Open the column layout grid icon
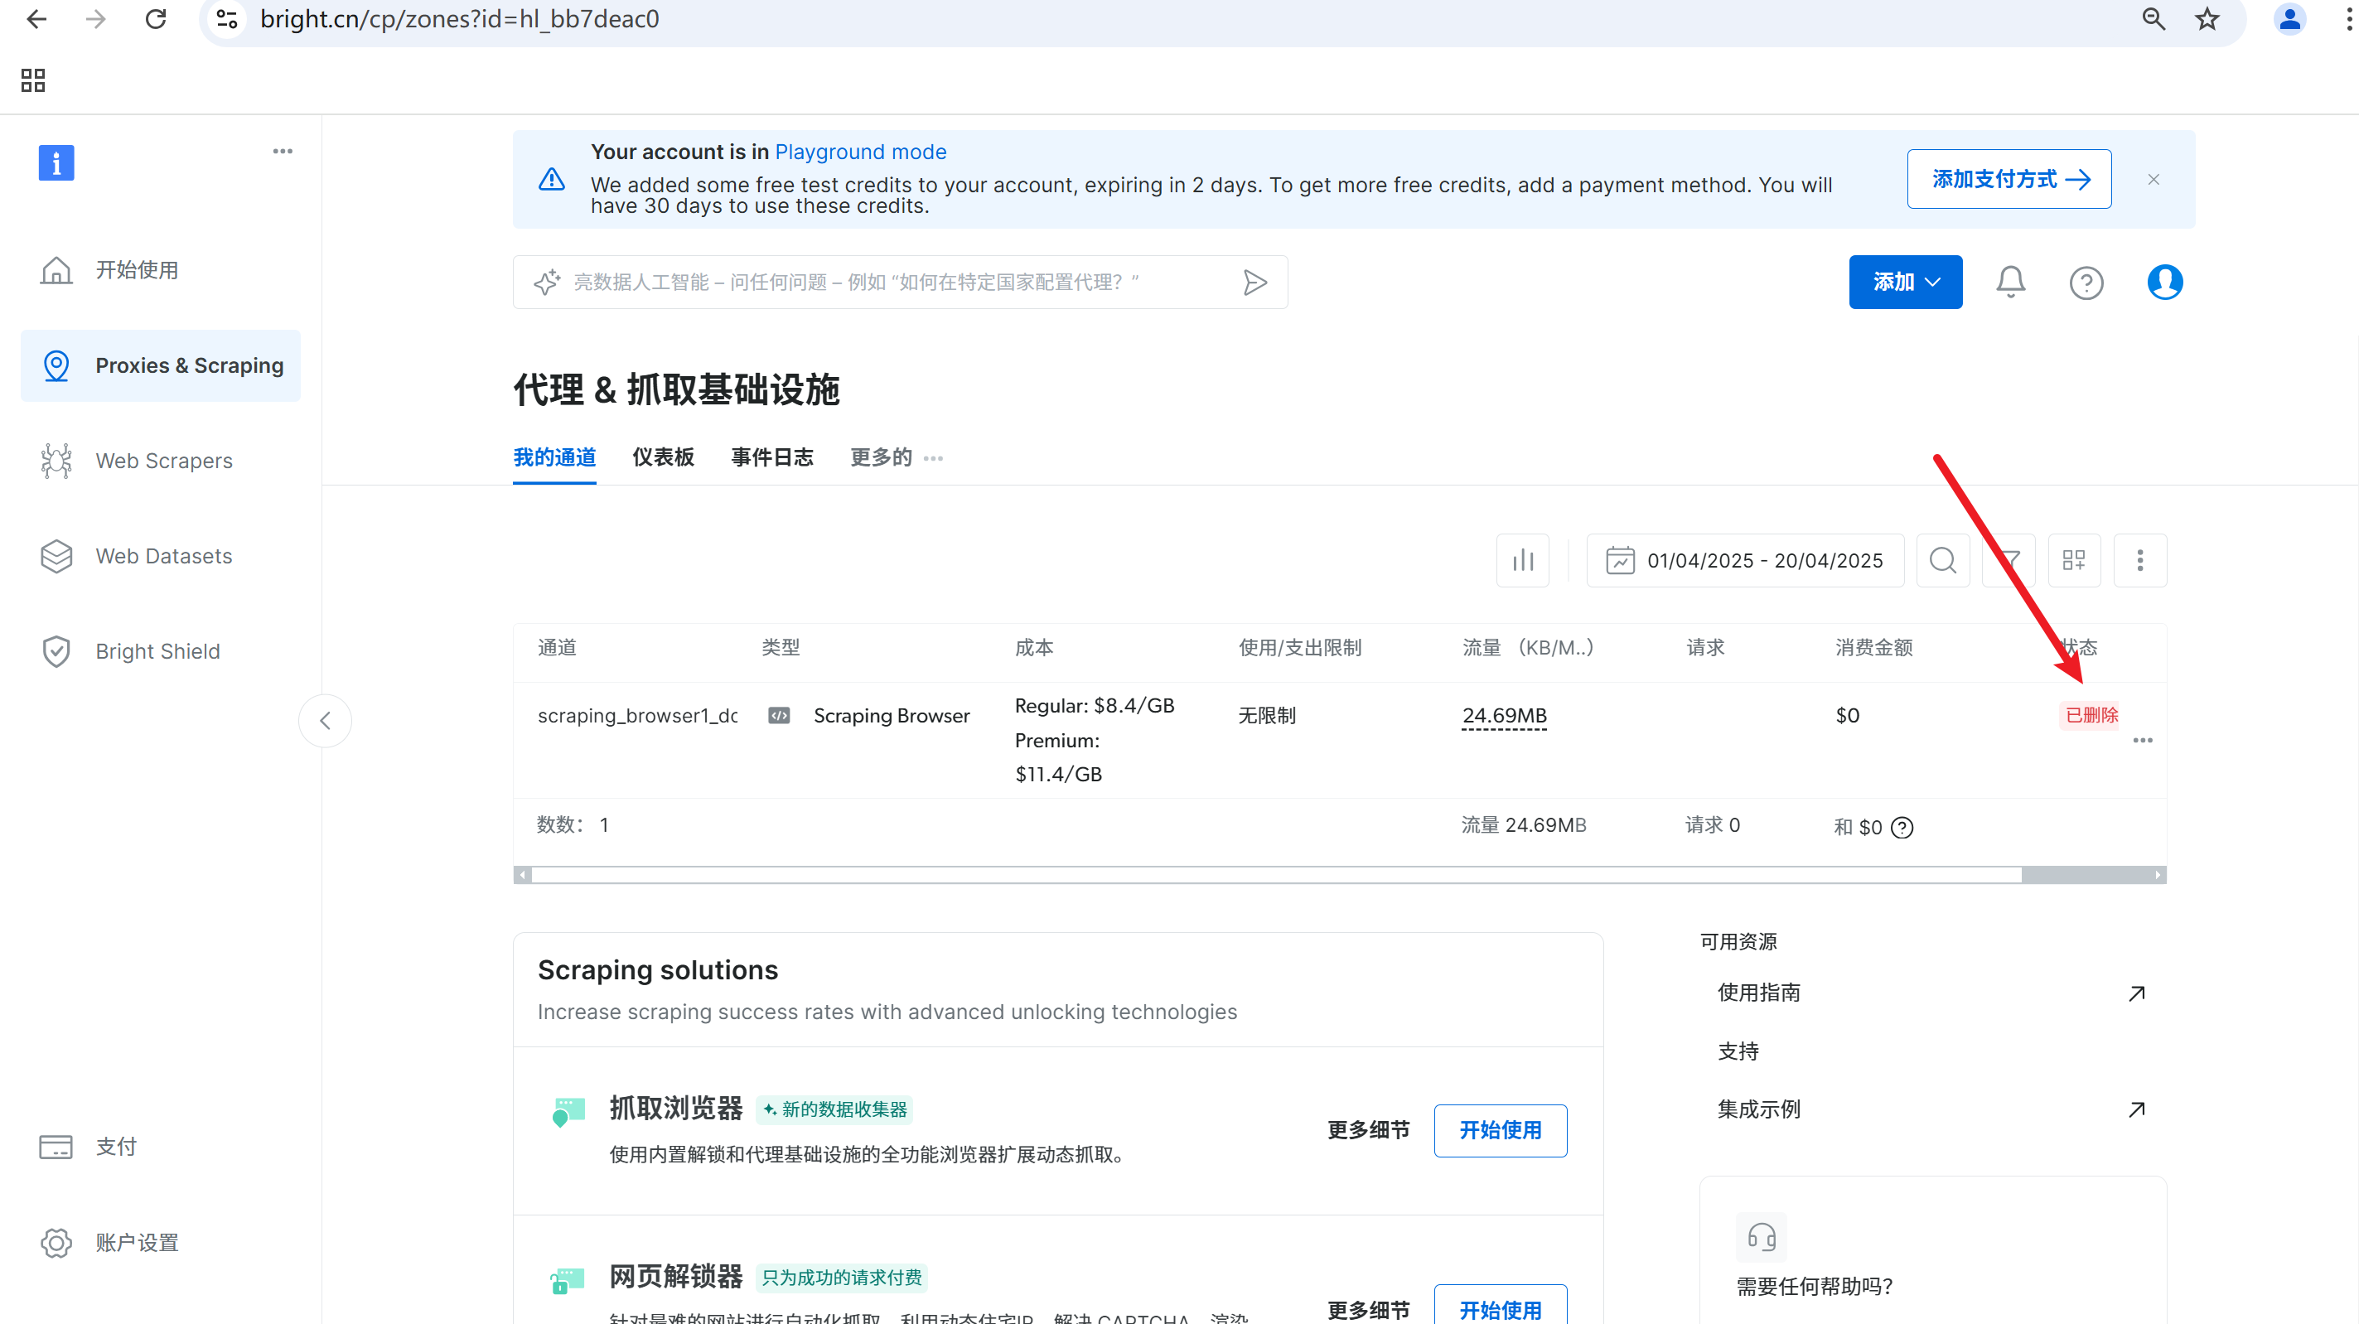2359x1324 pixels. coord(2073,560)
